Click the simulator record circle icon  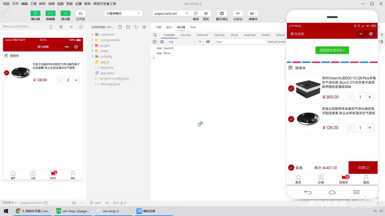[61, 27]
